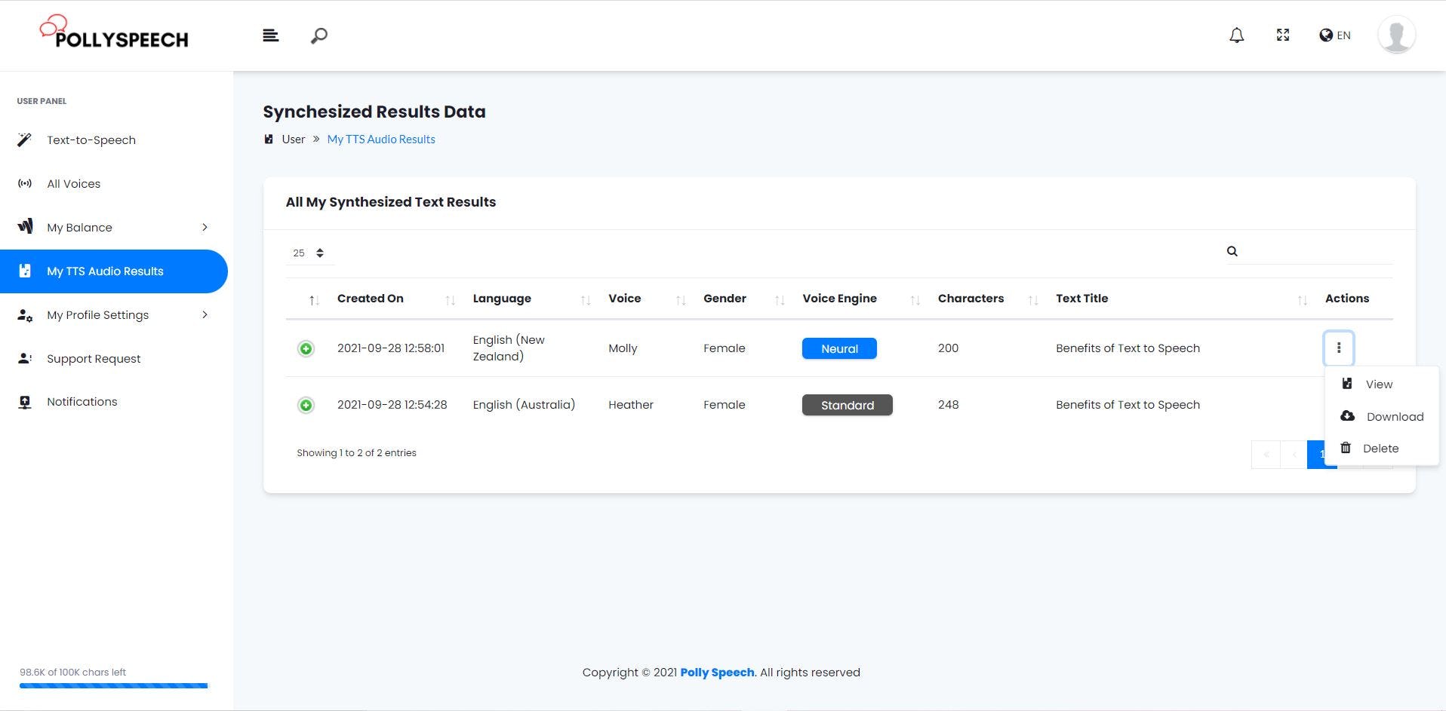Image resolution: width=1446 pixels, height=711 pixels.
Task: Toggle the sidebar hamburger menu icon
Action: (x=271, y=35)
